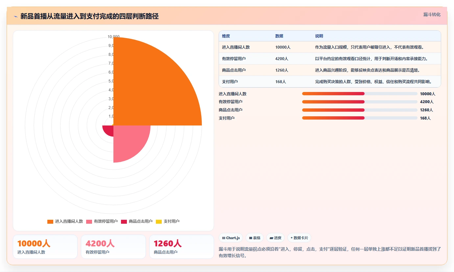Open the pink 4200人 stat card
454x272 pixels.
click(113, 247)
